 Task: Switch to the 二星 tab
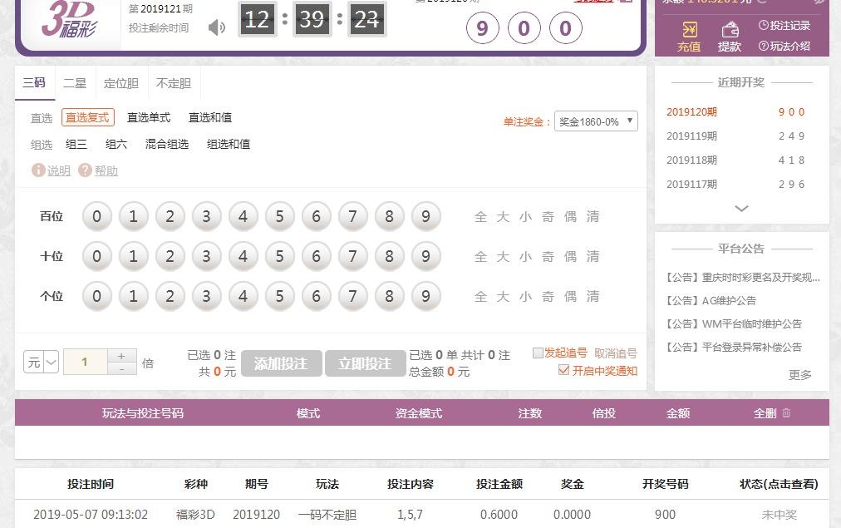coord(75,83)
